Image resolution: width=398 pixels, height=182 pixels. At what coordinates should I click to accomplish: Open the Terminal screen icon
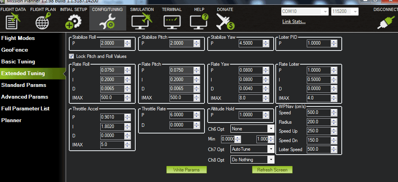click(x=172, y=22)
